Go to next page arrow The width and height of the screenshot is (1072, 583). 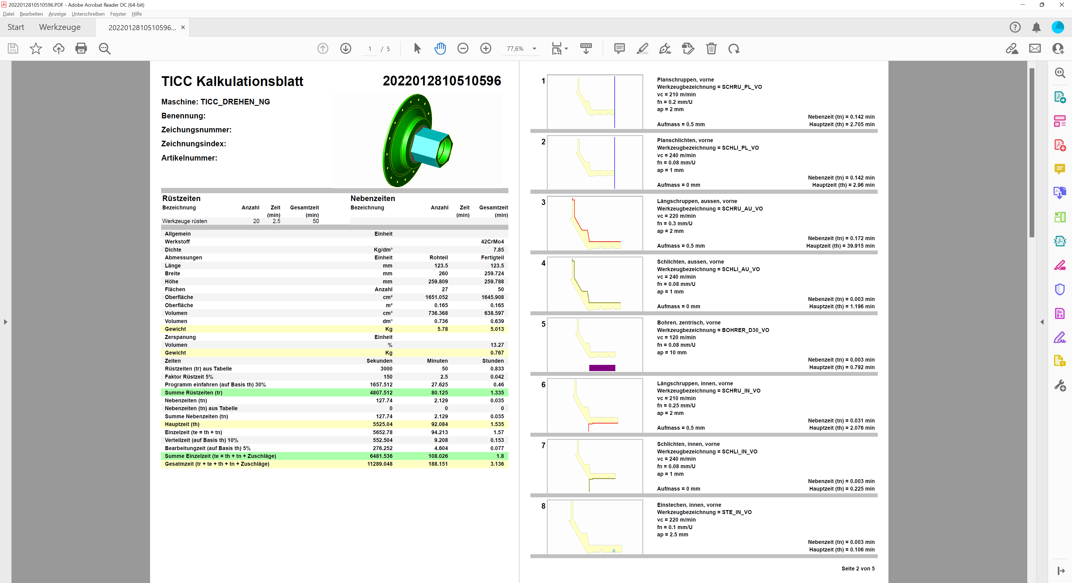tap(345, 49)
